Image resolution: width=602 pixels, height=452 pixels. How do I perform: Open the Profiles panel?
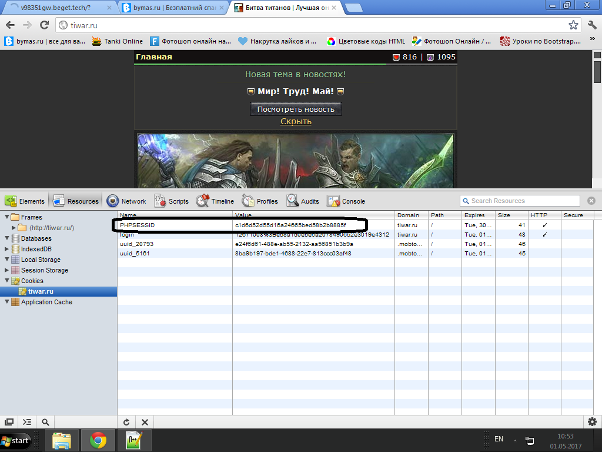[260, 201]
